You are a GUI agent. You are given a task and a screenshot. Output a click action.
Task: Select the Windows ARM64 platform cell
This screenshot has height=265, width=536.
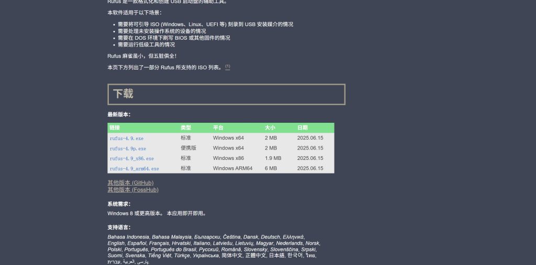[x=232, y=169]
